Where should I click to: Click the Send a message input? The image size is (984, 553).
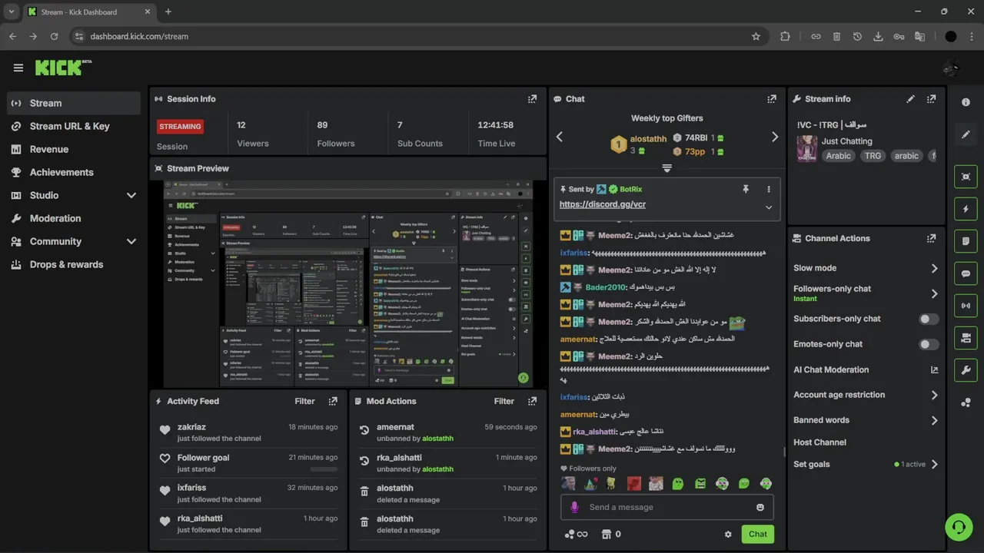tap(667, 507)
